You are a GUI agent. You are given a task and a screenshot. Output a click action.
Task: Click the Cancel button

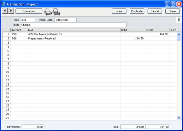155,11
